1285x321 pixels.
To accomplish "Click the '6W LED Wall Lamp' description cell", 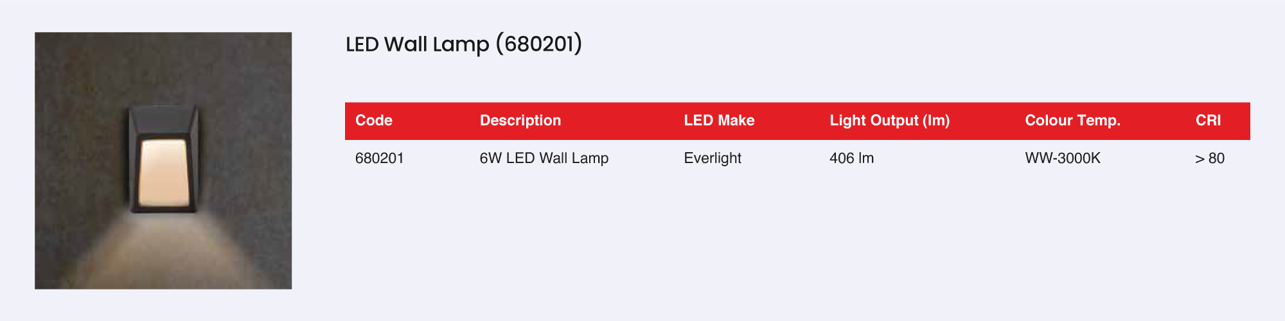I will 544,159.
